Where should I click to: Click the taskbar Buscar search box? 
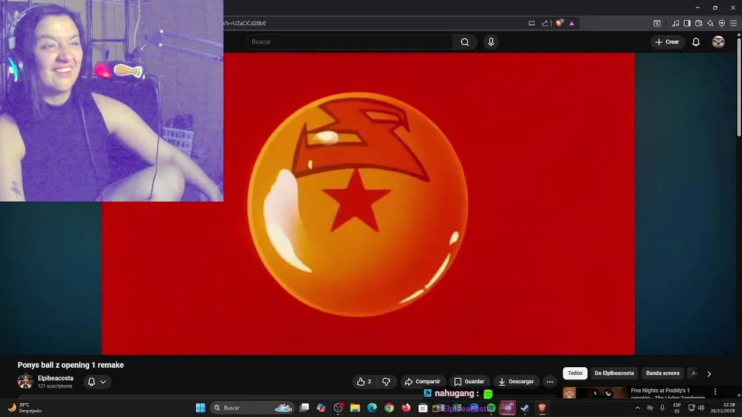(253, 408)
